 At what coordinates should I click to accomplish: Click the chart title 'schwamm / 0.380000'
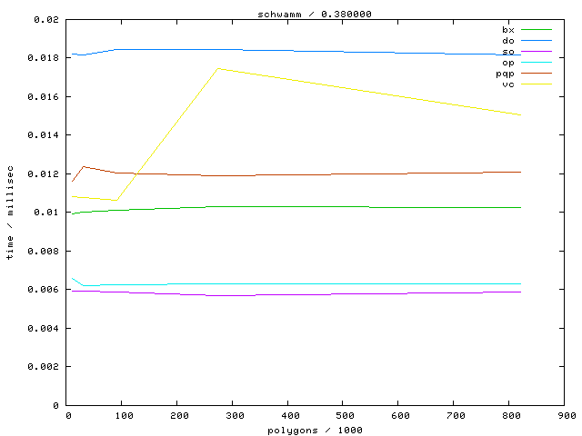314,14
